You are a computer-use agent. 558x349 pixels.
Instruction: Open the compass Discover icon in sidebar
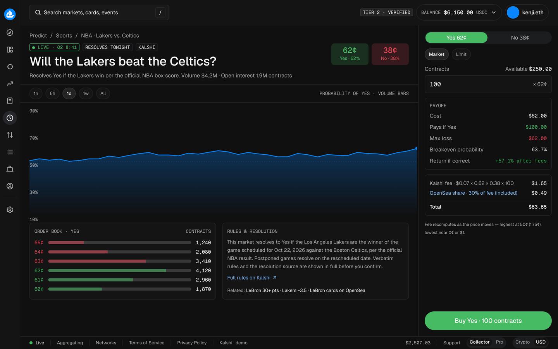click(x=10, y=33)
